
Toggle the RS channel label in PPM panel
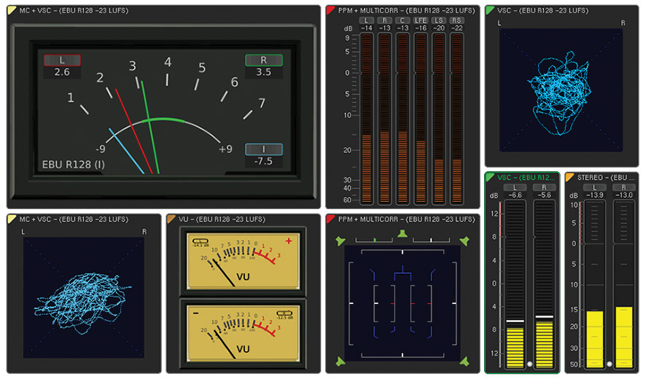pyautogui.click(x=456, y=20)
